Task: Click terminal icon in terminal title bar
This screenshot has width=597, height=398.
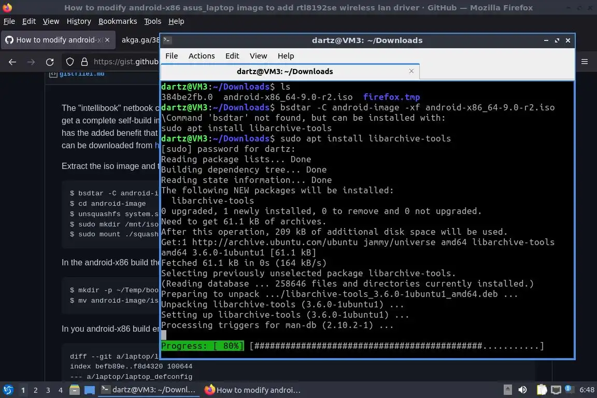Action: 167,40
